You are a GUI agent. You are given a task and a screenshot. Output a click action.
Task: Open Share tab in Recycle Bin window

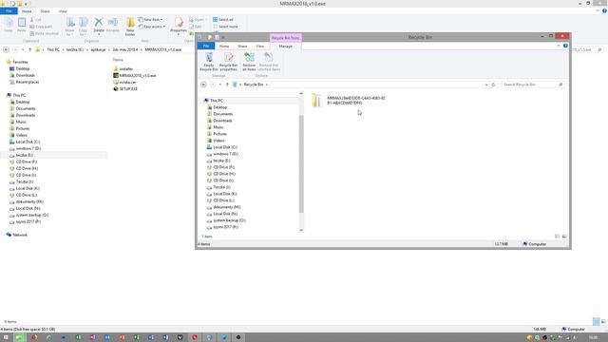point(242,47)
